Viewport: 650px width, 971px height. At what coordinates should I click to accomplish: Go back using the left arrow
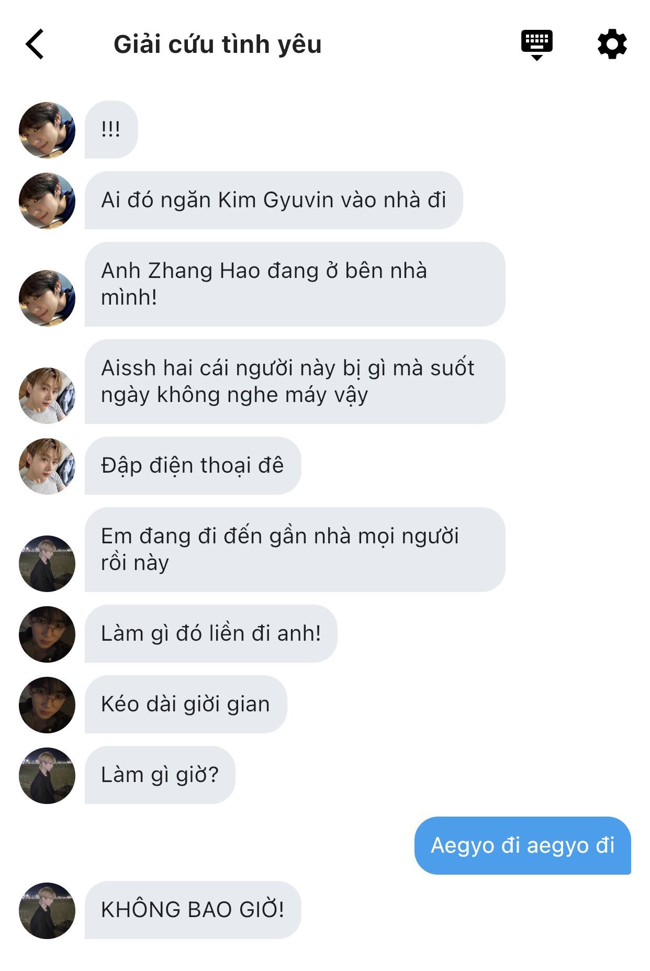pyautogui.click(x=35, y=44)
